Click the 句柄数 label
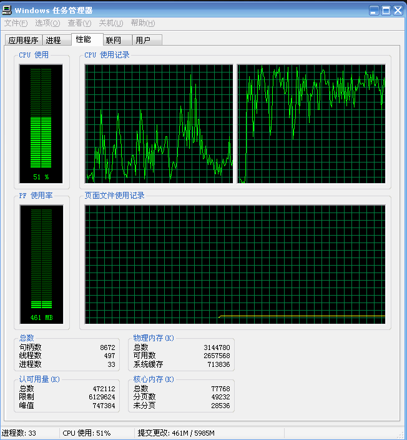 [x=30, y=347]
